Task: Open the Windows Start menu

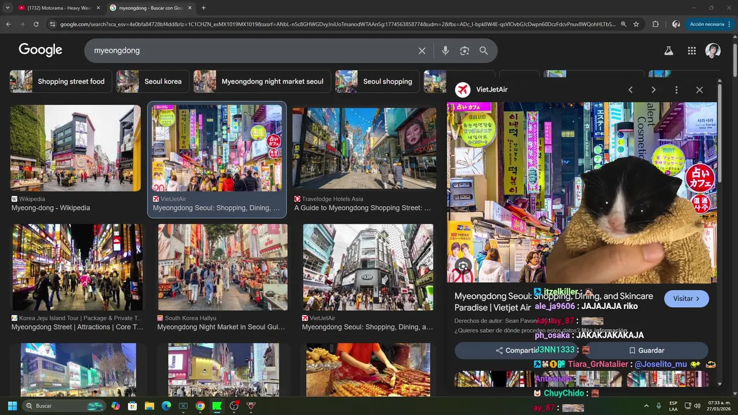Action: point(12,406)
